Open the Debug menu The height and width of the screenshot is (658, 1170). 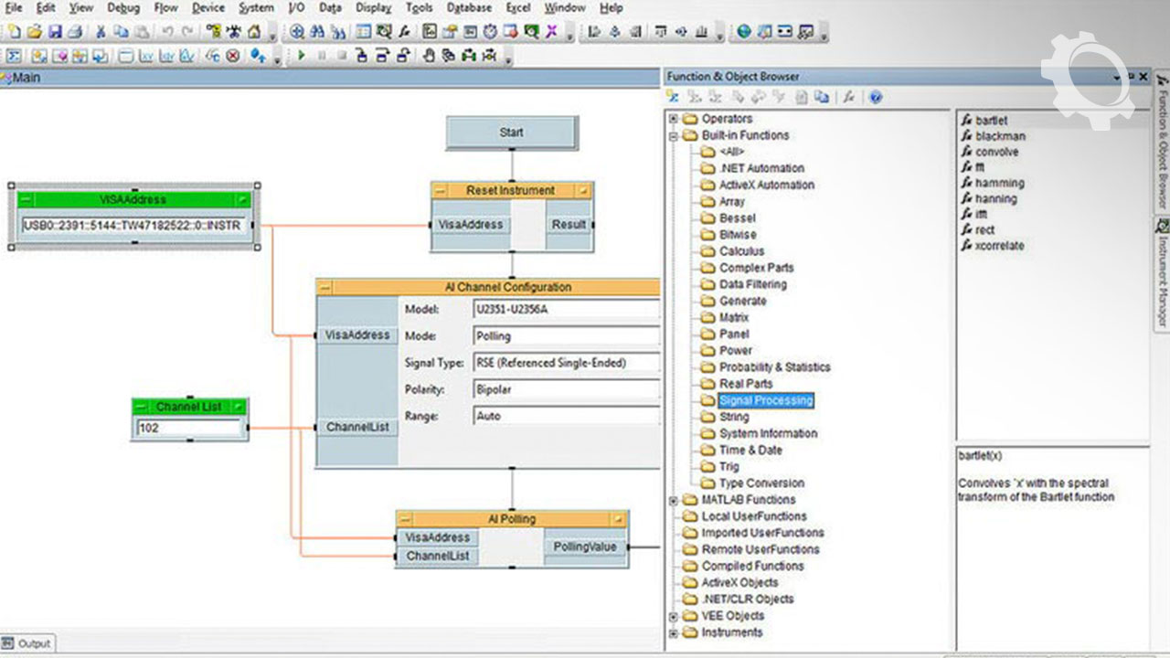(124, 8)
